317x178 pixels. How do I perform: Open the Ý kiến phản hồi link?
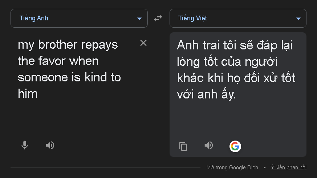(288, 167)
